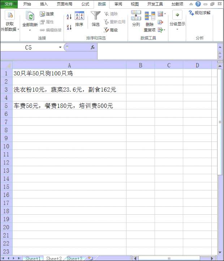The width and height of the screenshot is (224, 261).
Task: Switch to Add-Ins (加载项) tab
Action: pos(177,4)
